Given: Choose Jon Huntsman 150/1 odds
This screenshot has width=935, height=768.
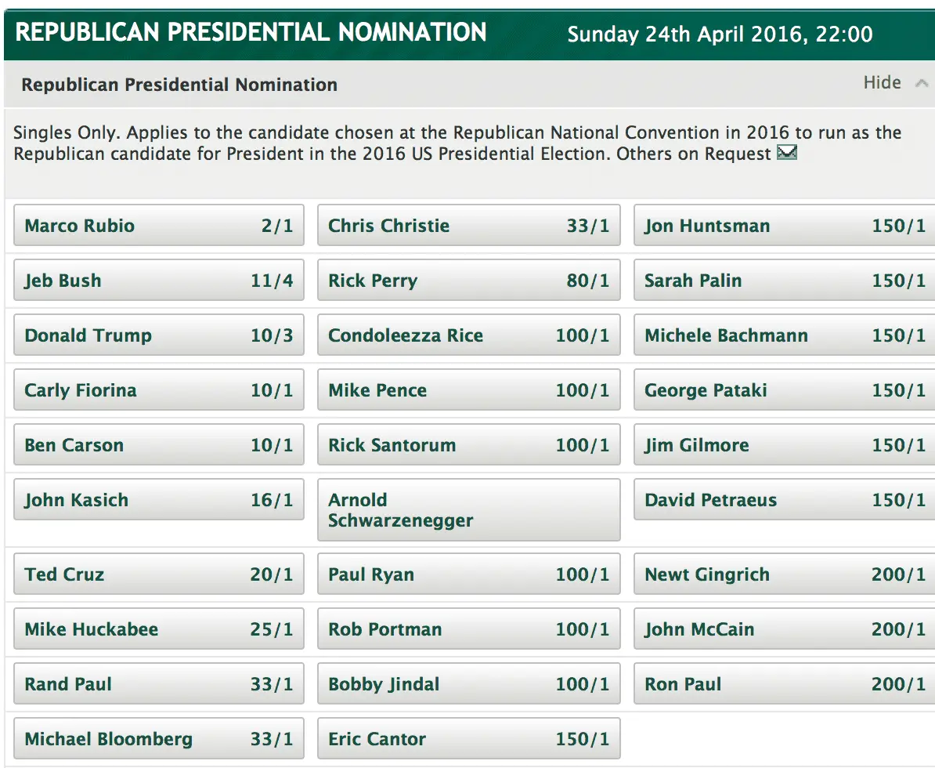Looking at the screenshot, I should [784, 226].
